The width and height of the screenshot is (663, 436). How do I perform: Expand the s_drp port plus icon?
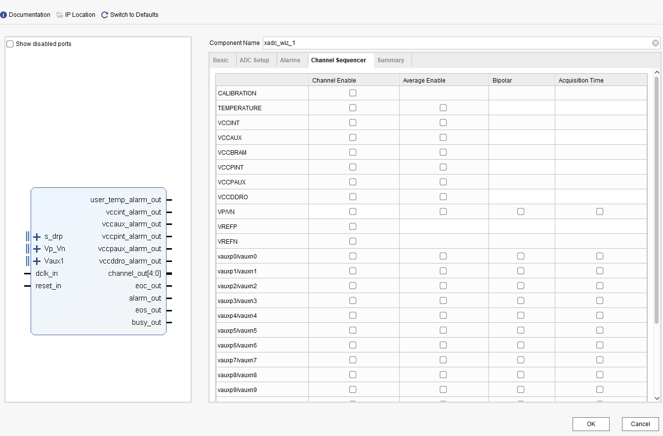tap(37, 237)
